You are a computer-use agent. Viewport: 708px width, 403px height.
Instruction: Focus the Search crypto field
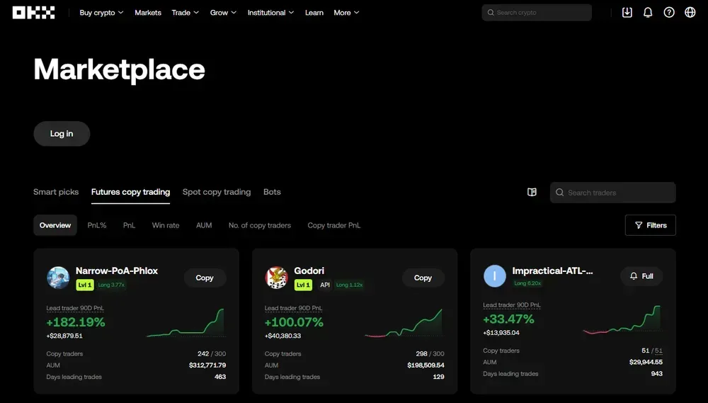tap(537, 13)
